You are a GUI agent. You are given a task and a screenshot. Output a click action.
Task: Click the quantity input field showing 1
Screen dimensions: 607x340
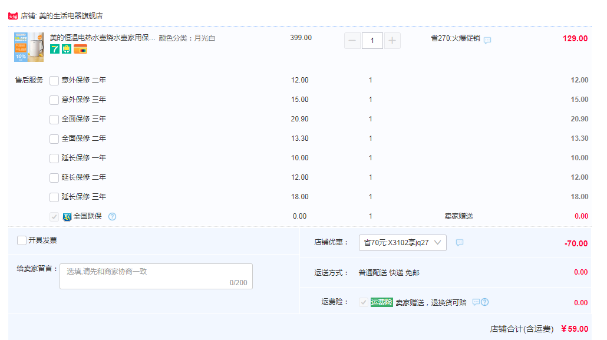click(x=372, y=41)
